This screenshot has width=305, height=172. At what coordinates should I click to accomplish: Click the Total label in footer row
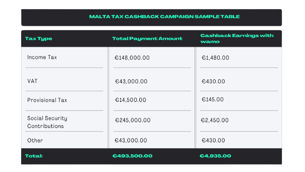click(34, 156)
